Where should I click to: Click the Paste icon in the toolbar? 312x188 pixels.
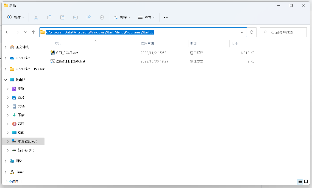62,17
